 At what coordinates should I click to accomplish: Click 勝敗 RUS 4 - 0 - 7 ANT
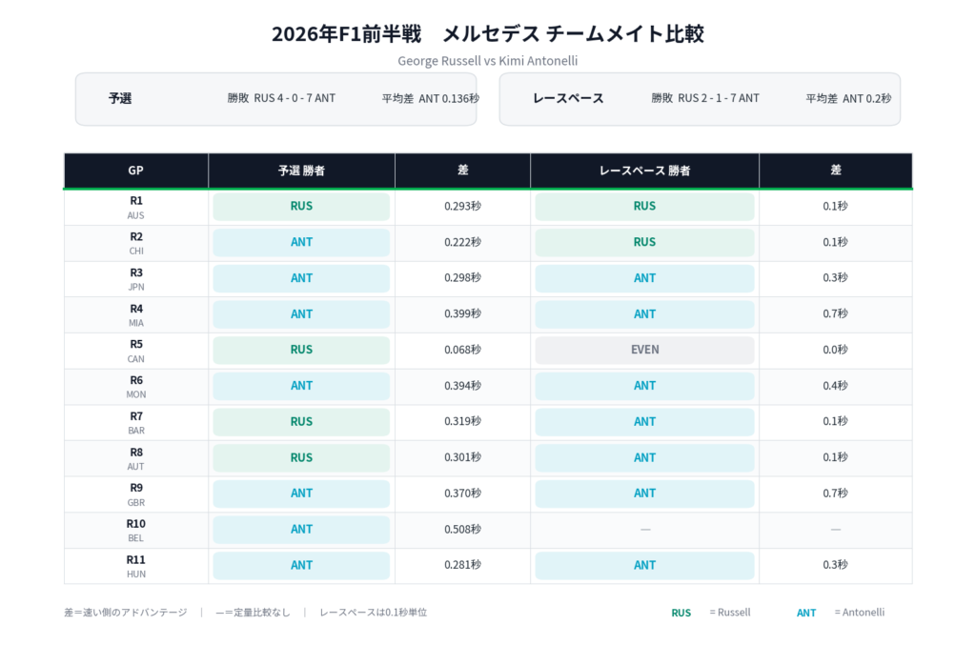click(281, 98)
